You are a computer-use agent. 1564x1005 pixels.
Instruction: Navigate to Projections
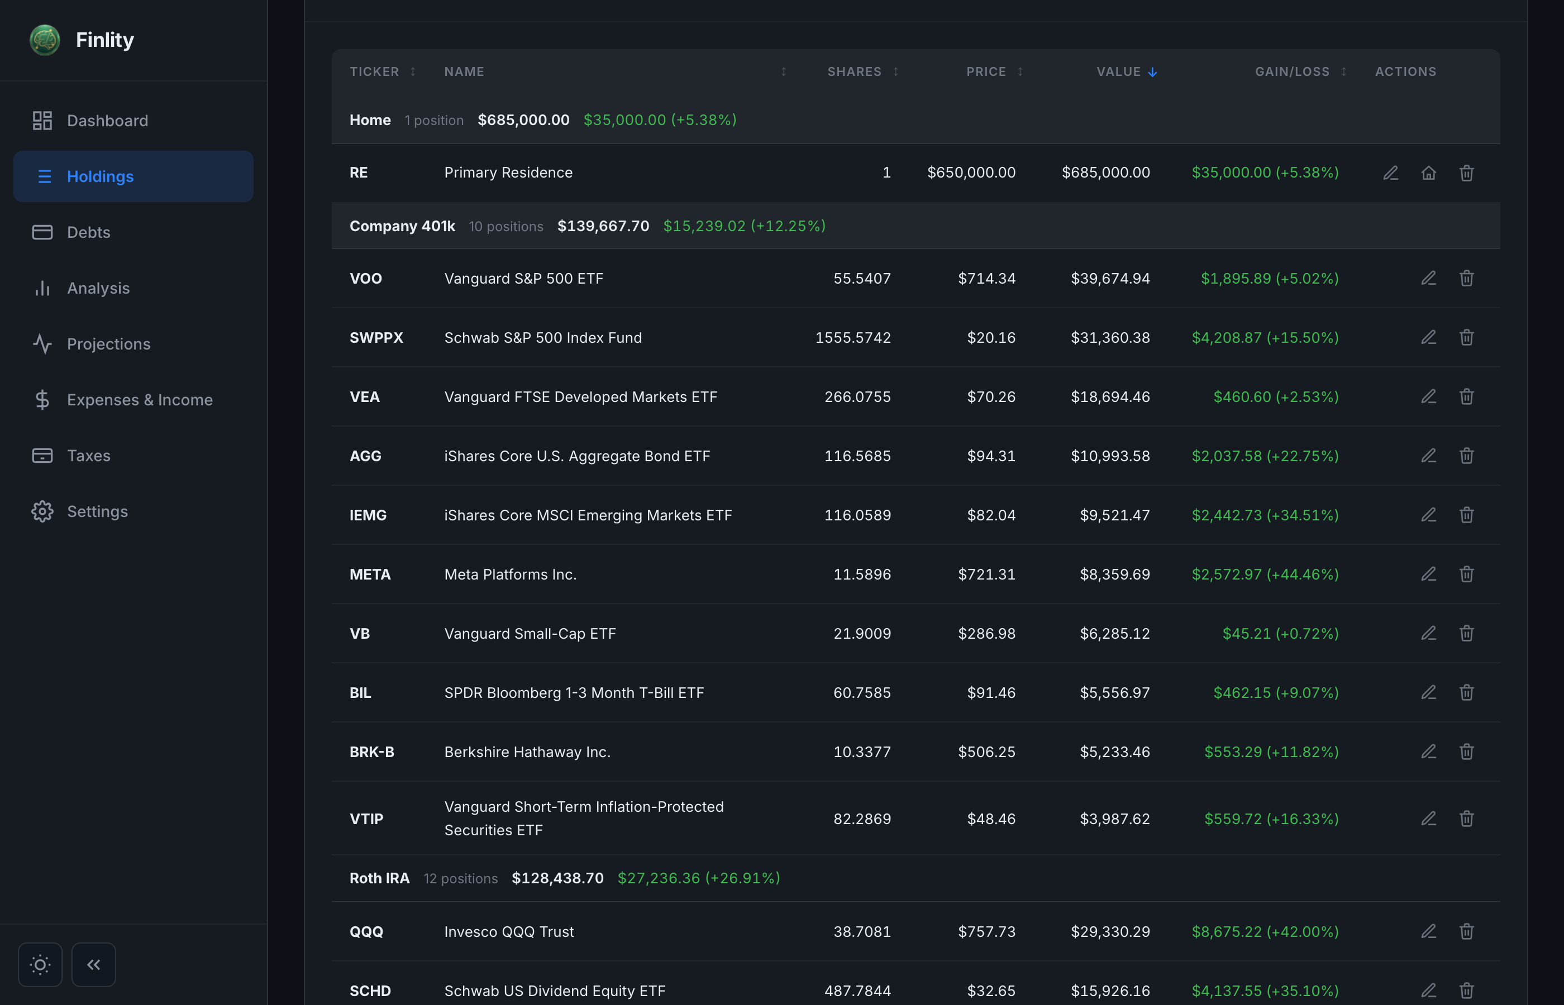point(133,344)
